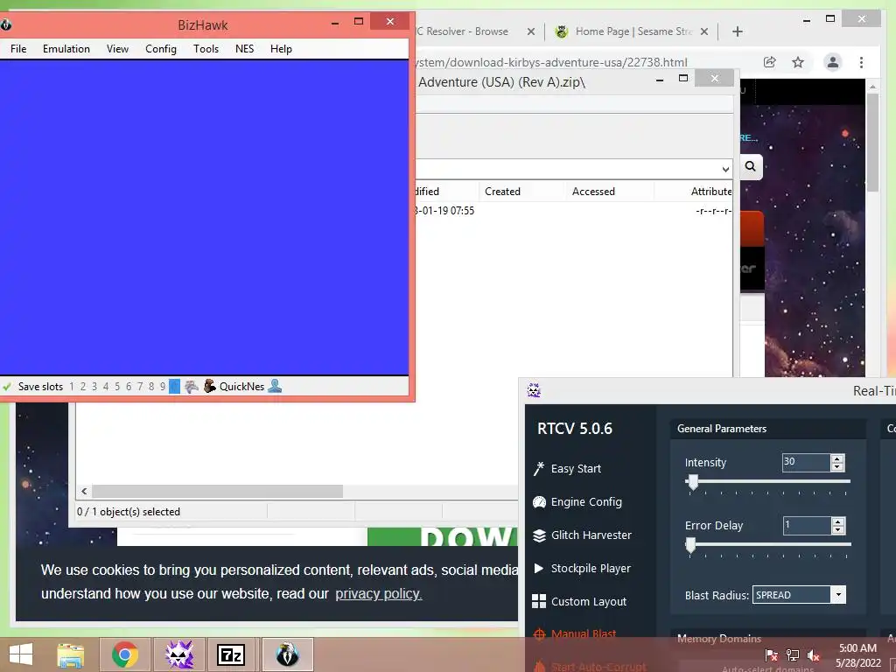
Task: Click the Error Delay value field
Action: point(806,525)
